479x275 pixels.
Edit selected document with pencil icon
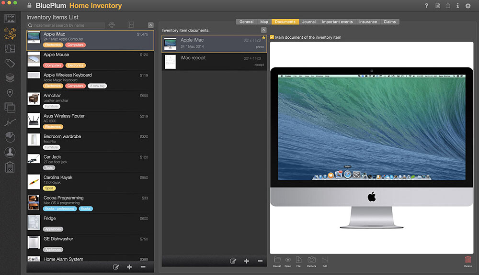233,261
